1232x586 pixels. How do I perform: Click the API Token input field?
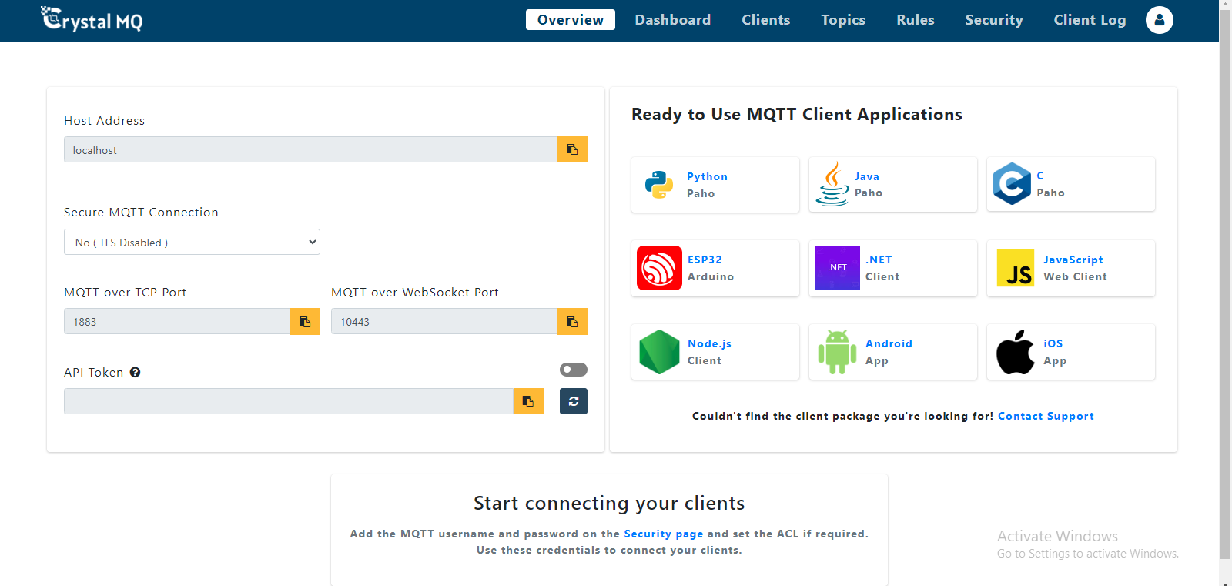[289, 401]
